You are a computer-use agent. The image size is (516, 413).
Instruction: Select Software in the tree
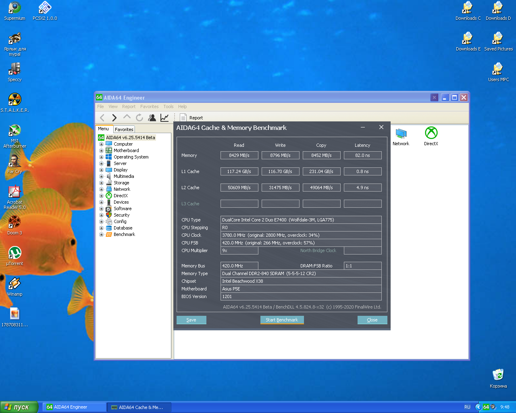click(123, 209)
